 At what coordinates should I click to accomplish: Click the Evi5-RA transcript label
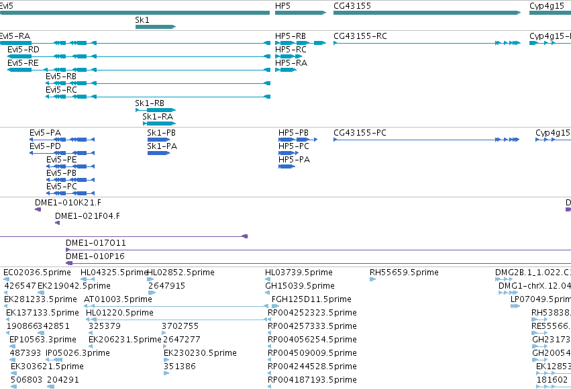(15, 36)
